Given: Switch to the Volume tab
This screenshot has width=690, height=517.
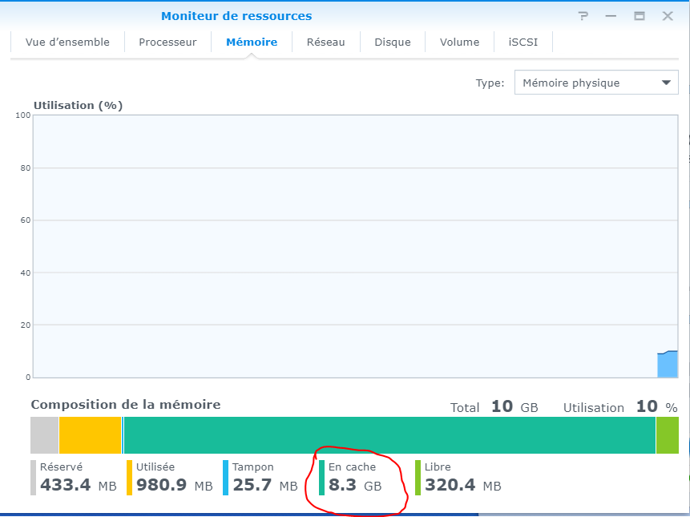Looking at the screenshot, I should point(459,42).
